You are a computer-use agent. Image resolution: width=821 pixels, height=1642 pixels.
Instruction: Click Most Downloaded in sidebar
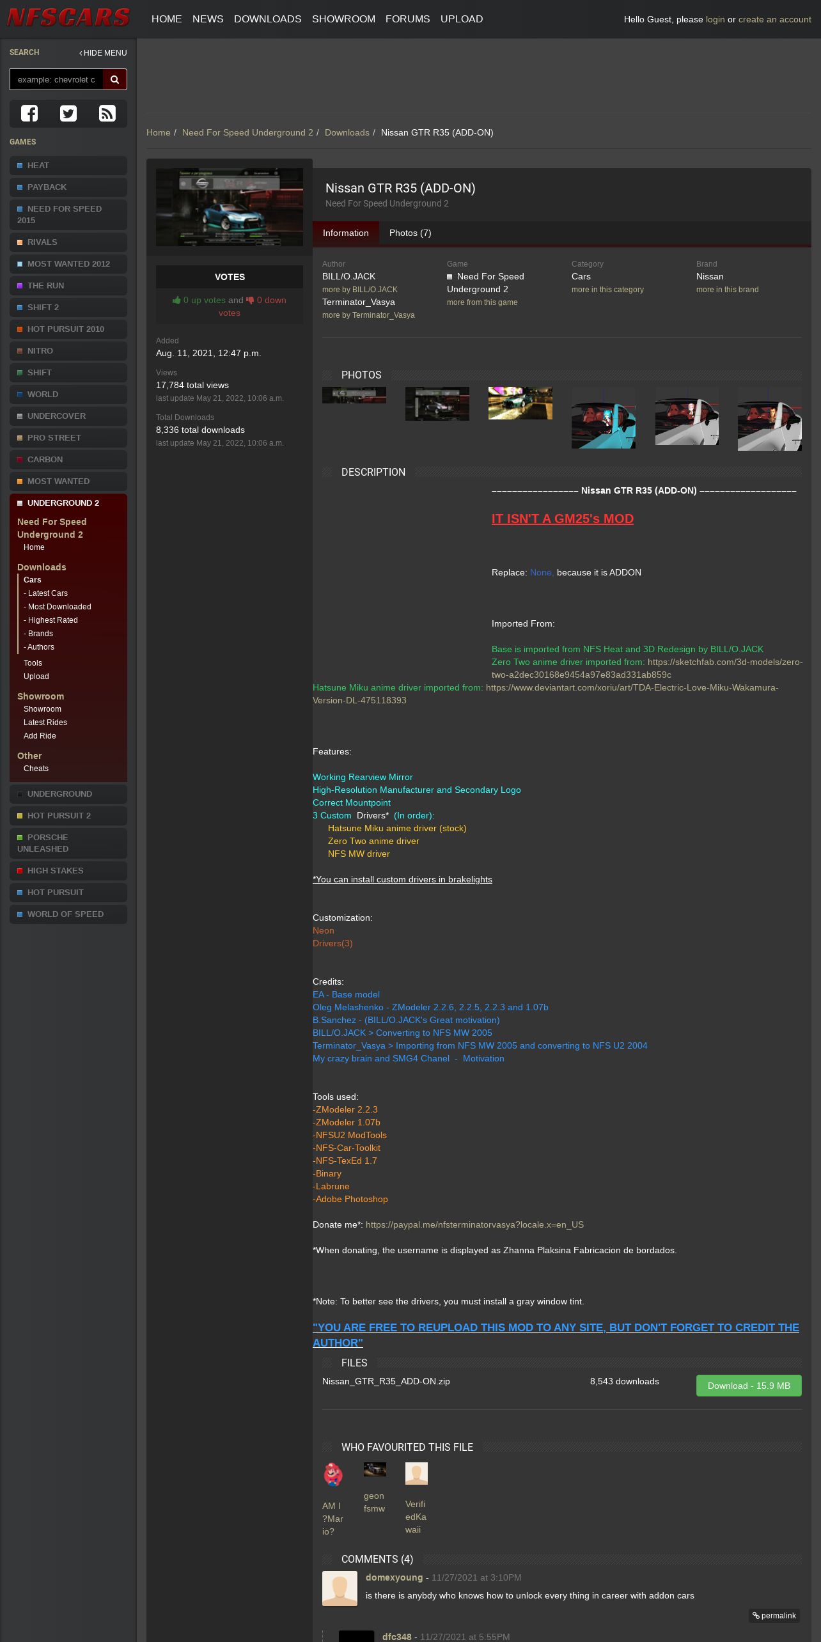(x=58, y=607)
